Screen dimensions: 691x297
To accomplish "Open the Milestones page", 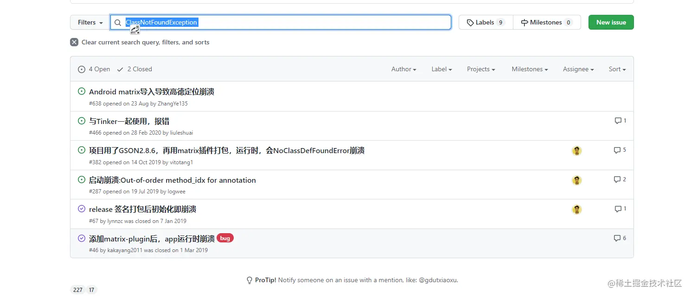I will (x=547, y=22).
